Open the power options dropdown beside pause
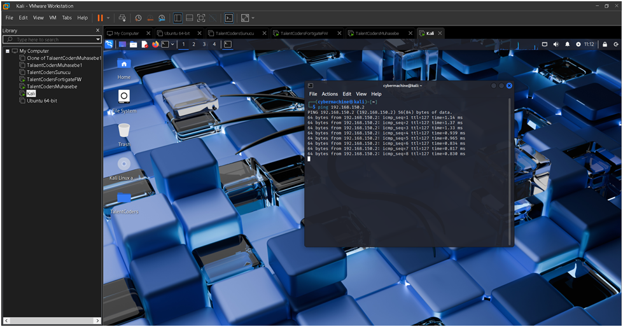Screen dimensions: 623x327 [x=108, y=18]
